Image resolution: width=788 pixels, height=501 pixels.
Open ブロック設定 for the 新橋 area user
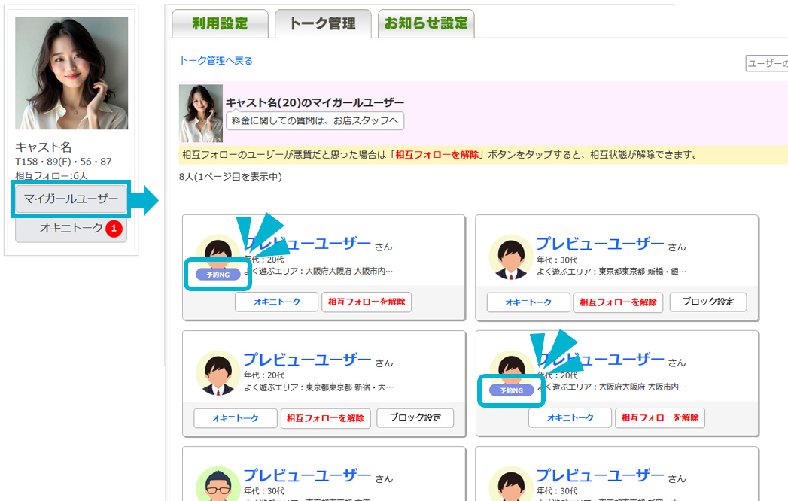(x=707, y=302)
